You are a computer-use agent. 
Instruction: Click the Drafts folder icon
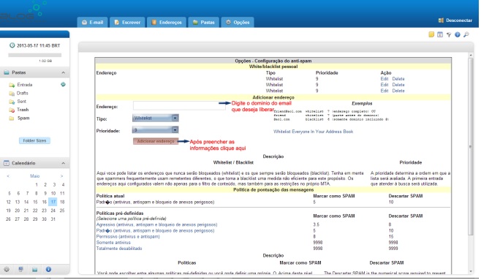pyautogui.click(x=12, y=94)
